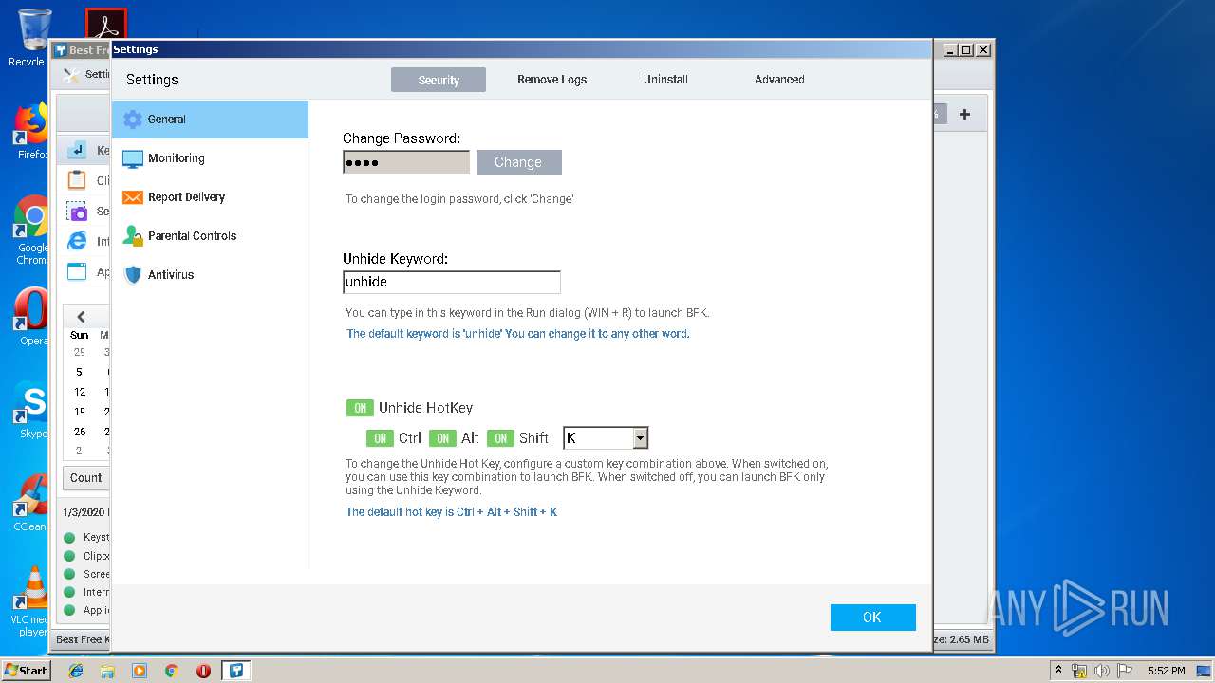This screenshot has width=1215, height=683.
Task: Switch to the Uninstall tab
Action: click(x=665, y=80)
